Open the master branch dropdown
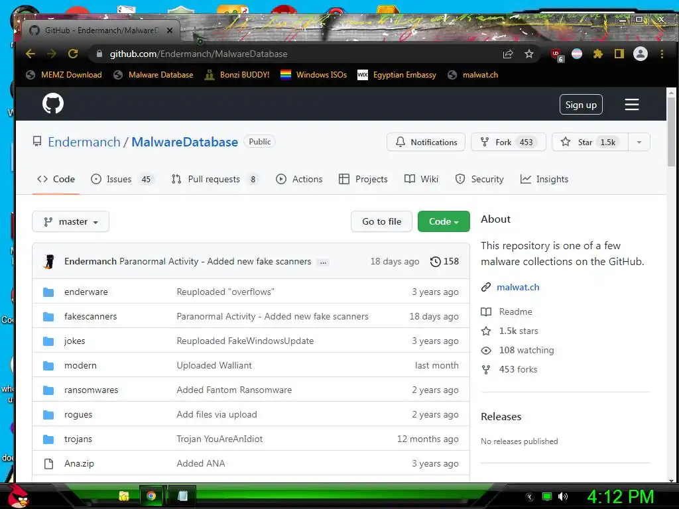The image size is (679, 509). [x=70, y=221]
